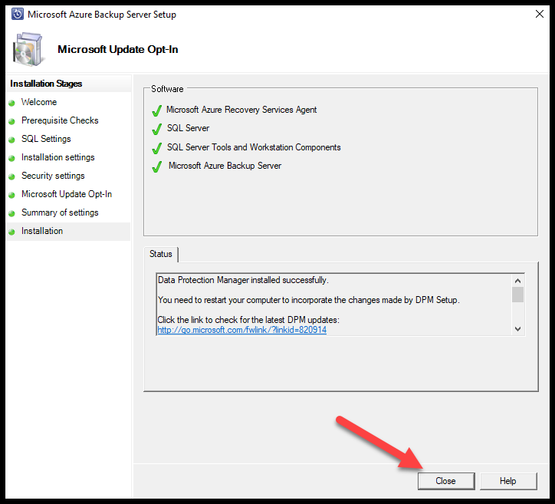Click the checkmark next to Microsoft Azure Backup Server
Viewport: 555px width, 504px height.
tap(157, 166)
